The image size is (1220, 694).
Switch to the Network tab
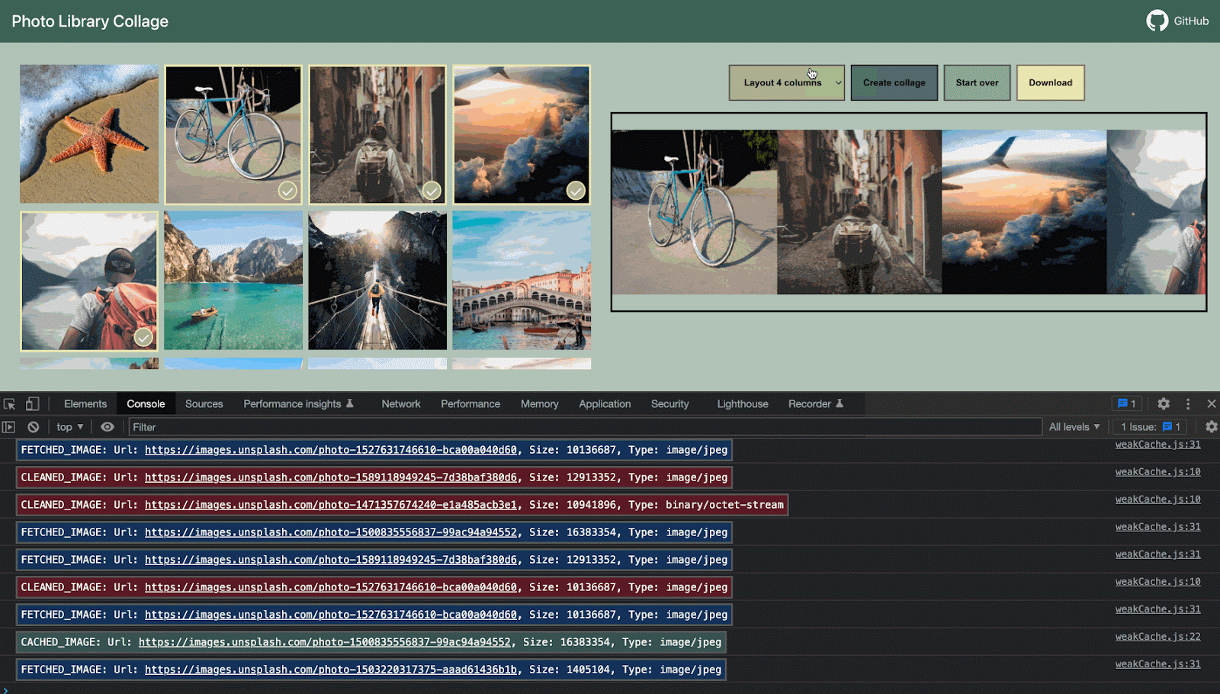[x=401, y=404]
